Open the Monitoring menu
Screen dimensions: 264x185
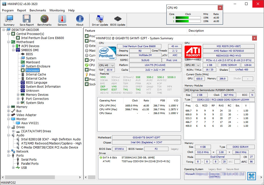57,10
